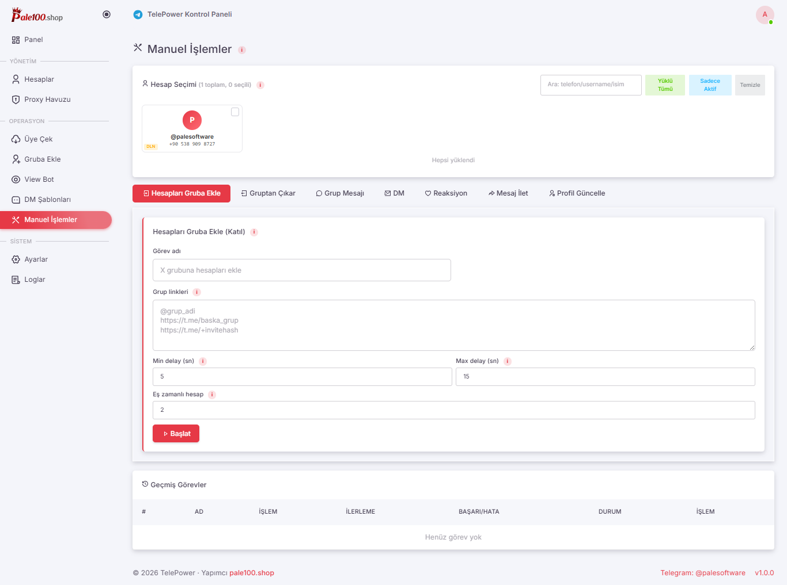Click the İLERLEME column header
Image resolution: width=787 pixels, height=585 pixels.
361,512
